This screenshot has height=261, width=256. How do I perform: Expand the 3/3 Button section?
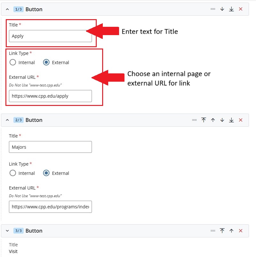click(7, 231)
